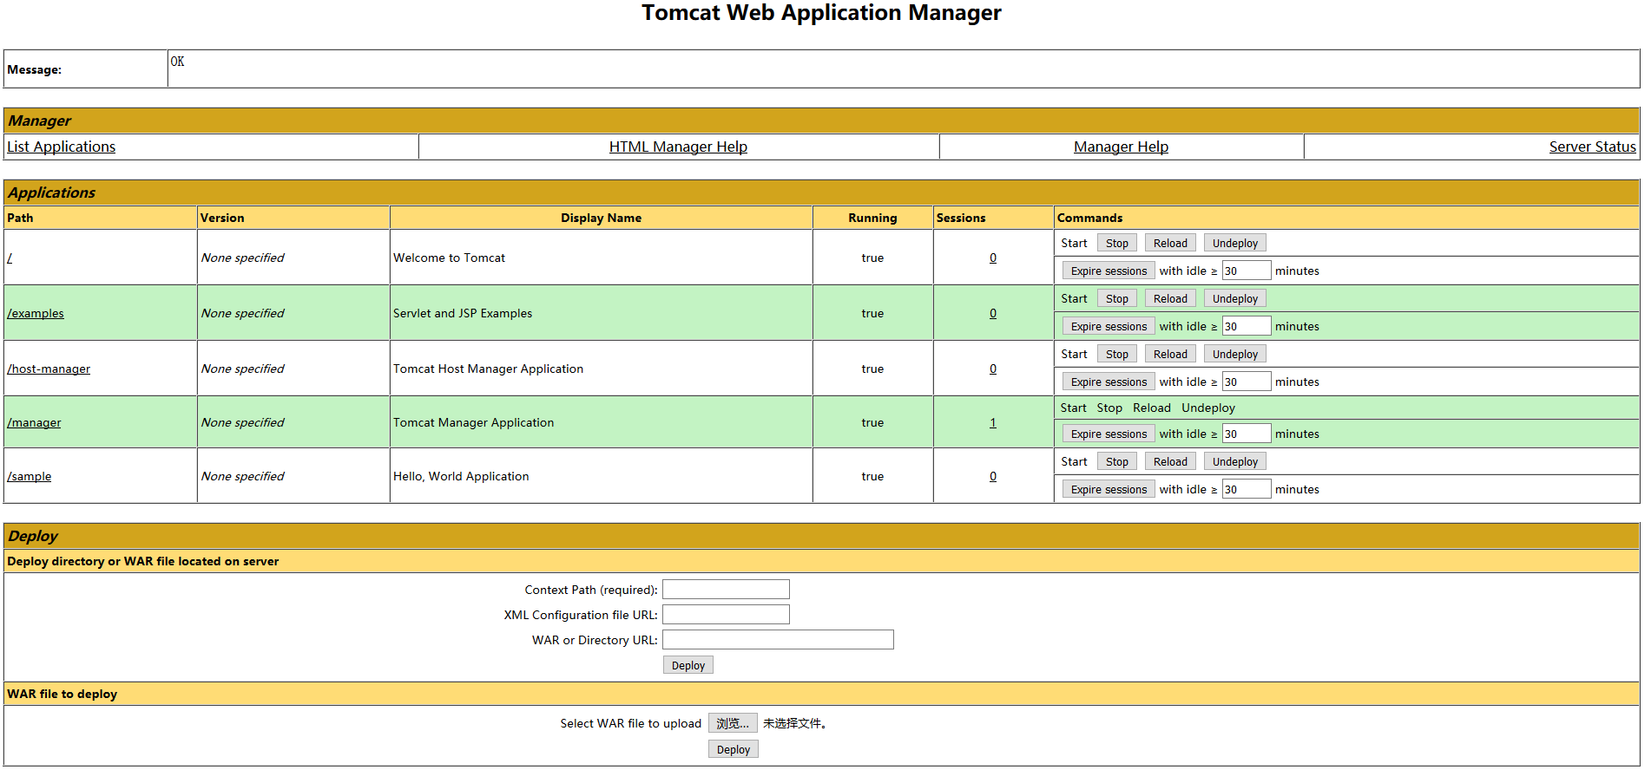Image resolution: width=1645 pixels, height=770 pixels.
Task: Open sessions count for Welcome to Tomcat
Action: click(993, 258)
